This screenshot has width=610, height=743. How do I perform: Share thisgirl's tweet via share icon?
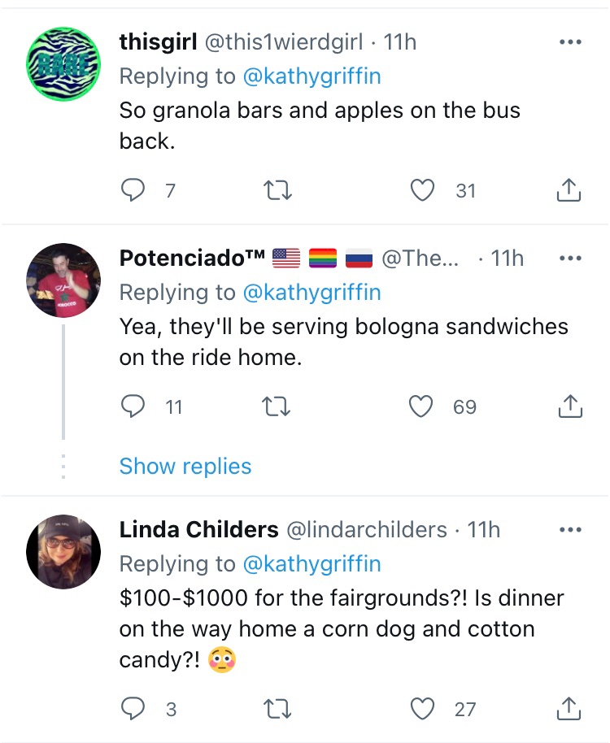pyautogui.click(x=569, y=190)
